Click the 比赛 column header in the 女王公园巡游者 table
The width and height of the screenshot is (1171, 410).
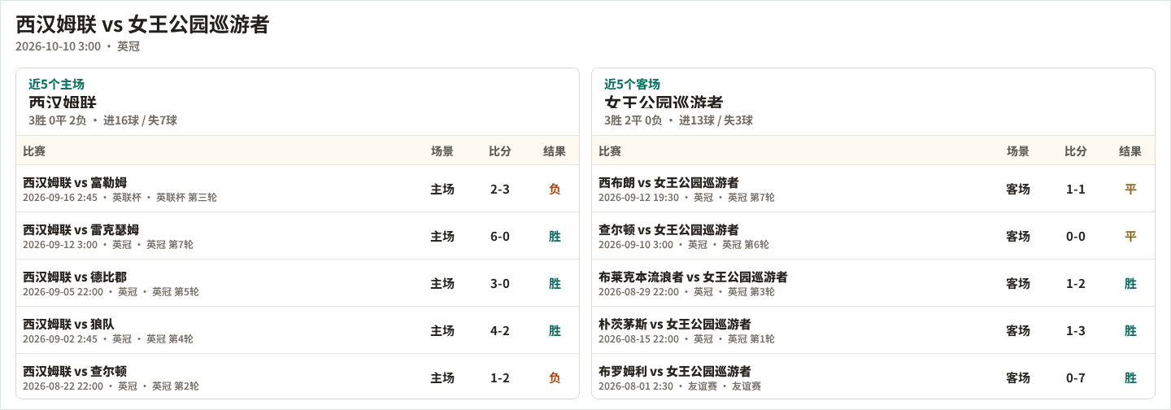[610, 151]
